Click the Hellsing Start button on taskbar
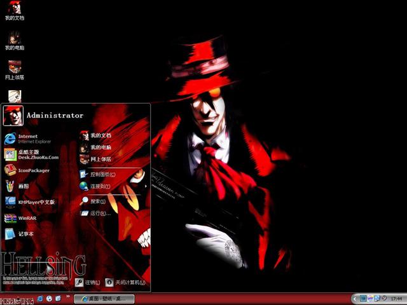This screenshot has height=305, width=407. [17, 299]
